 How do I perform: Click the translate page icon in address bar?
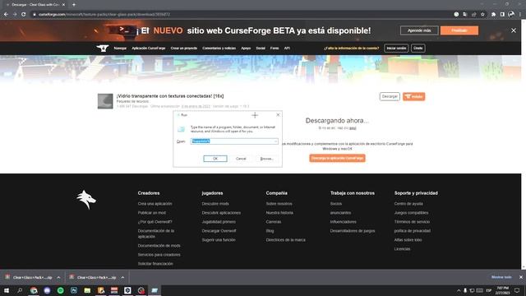[464, 15]
